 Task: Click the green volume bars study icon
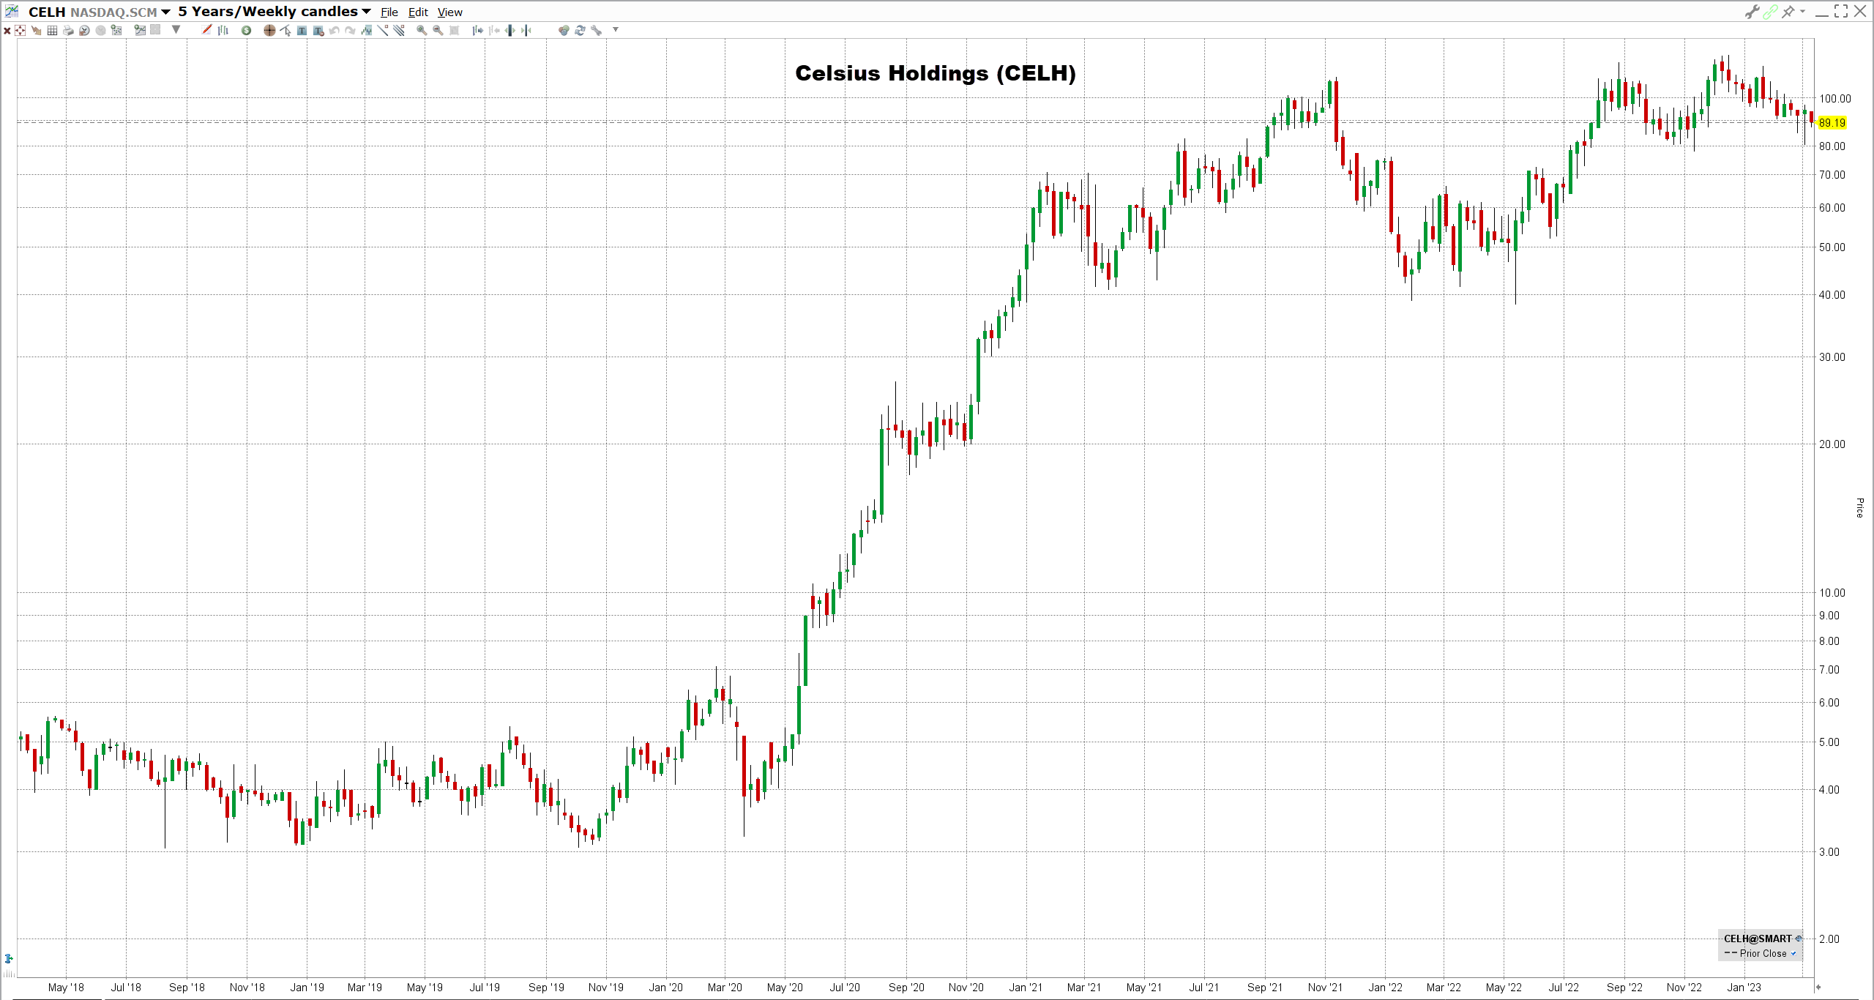[367, 31]
